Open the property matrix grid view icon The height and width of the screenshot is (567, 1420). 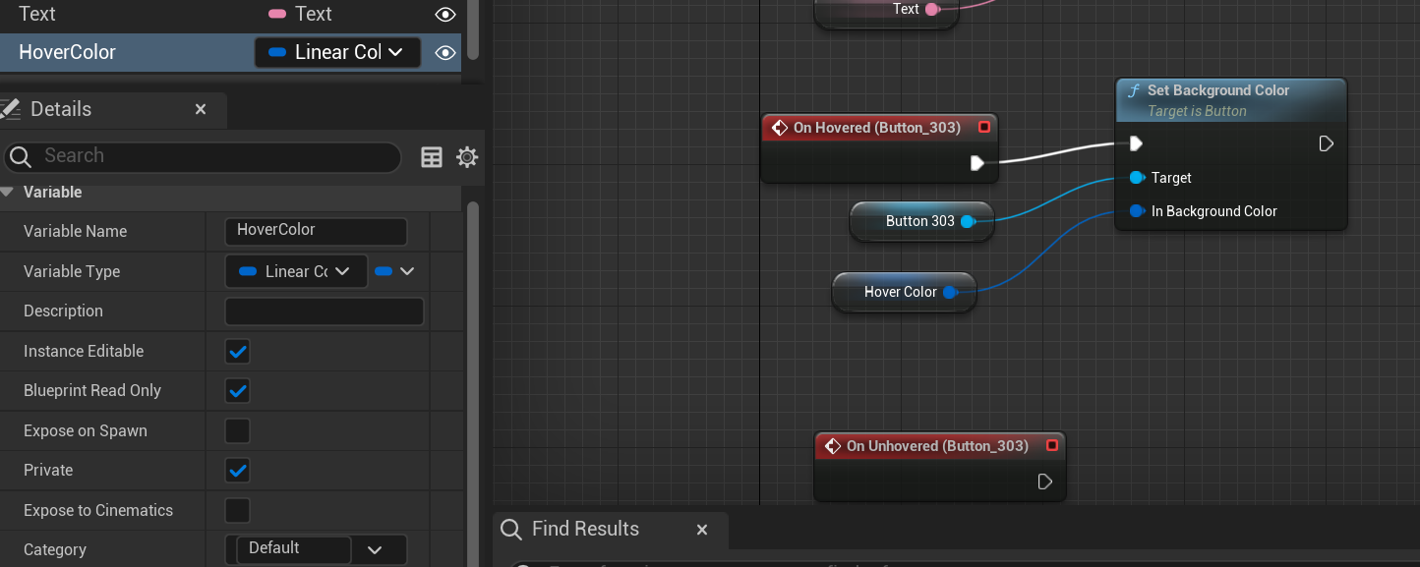coord(432,157)
